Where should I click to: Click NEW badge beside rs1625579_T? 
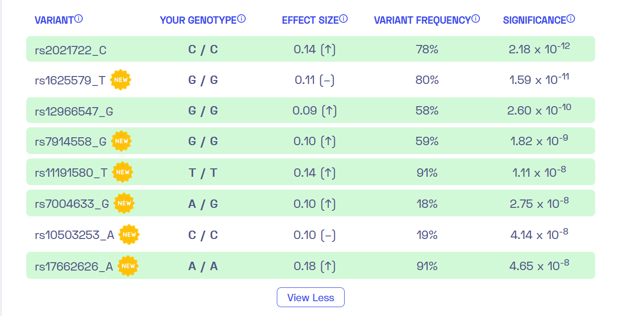(120, 79)
